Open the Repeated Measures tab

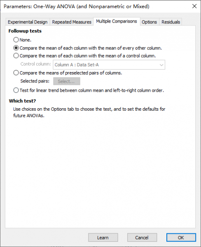72,22
